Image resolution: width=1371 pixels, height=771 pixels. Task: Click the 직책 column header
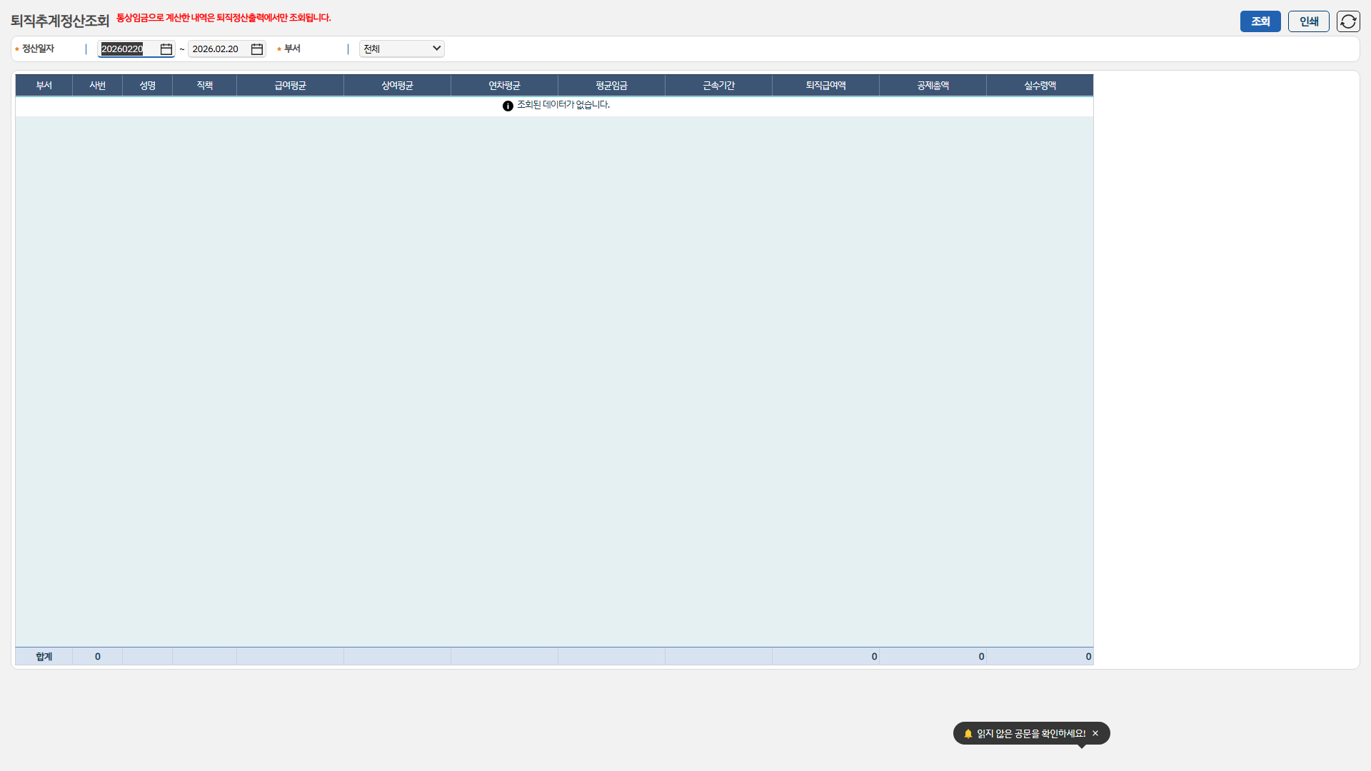[x=205, y=86]
